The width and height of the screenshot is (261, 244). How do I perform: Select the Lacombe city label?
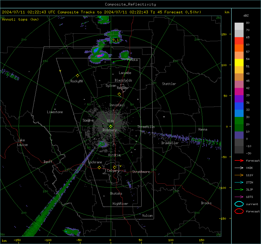point(125,73)
